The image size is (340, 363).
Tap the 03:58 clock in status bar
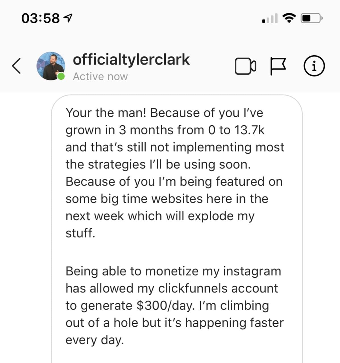(x=40, y=18)
